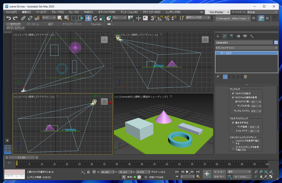The width and height of the screenshot is (282, 183).
Task: Enable フィルタリングを使用不能にする checkbox
Action: (x=233, y=142)
